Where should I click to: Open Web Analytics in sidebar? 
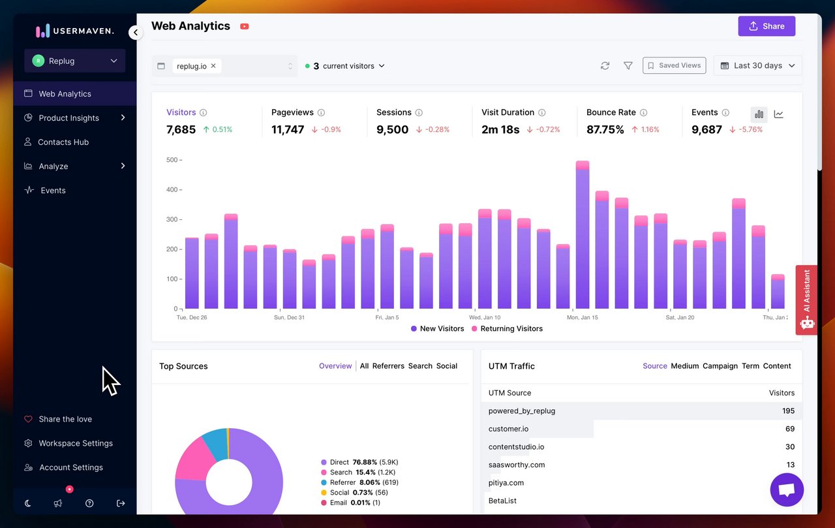(75, 93)
